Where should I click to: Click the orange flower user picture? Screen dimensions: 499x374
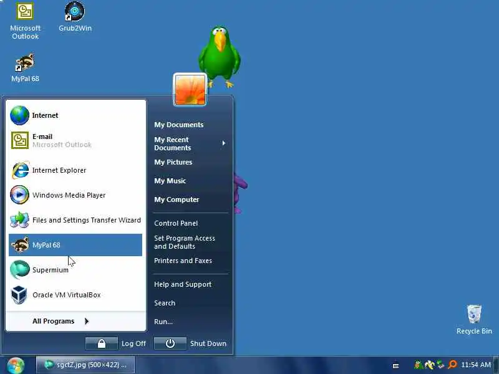point(190,90)
